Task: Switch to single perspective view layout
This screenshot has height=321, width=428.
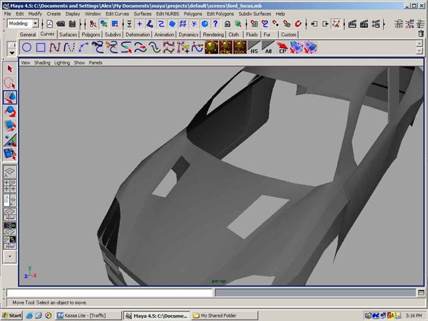Action: [x=10, y=172]
